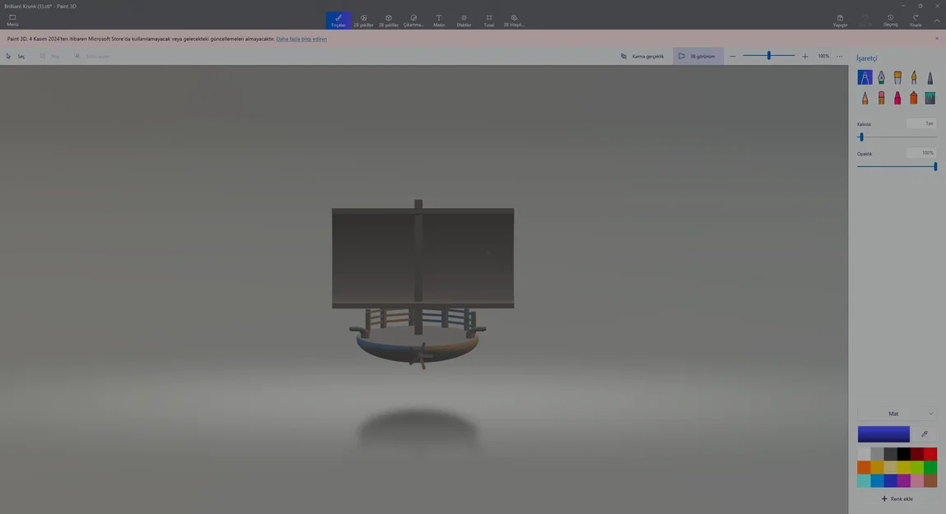Open the 3B şekiller tab

(x=389, y=21)
